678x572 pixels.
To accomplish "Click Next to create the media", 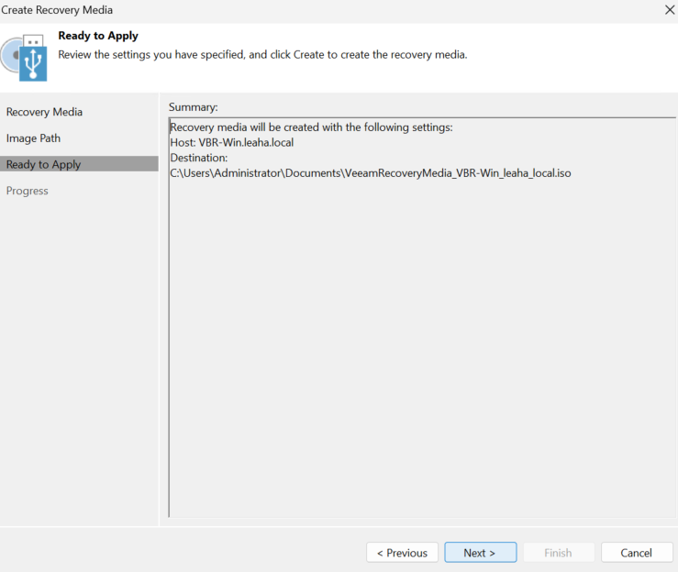I will point(481,553).
